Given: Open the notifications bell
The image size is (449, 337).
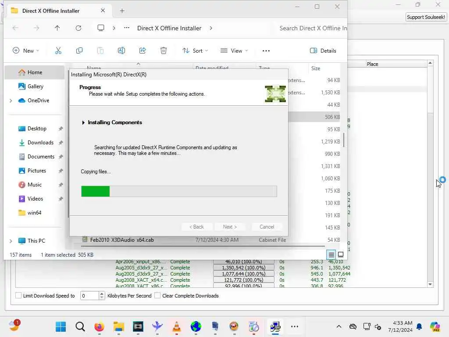Looking at the screenshot, I should coord(419,326).
